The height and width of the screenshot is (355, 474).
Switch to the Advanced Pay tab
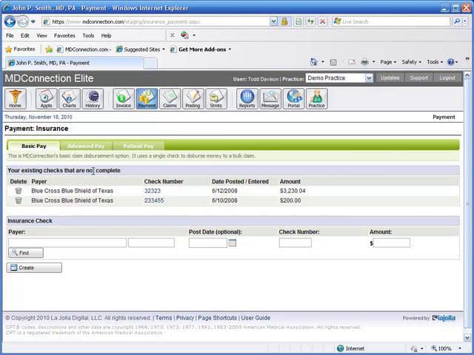(x=86, y=146)
